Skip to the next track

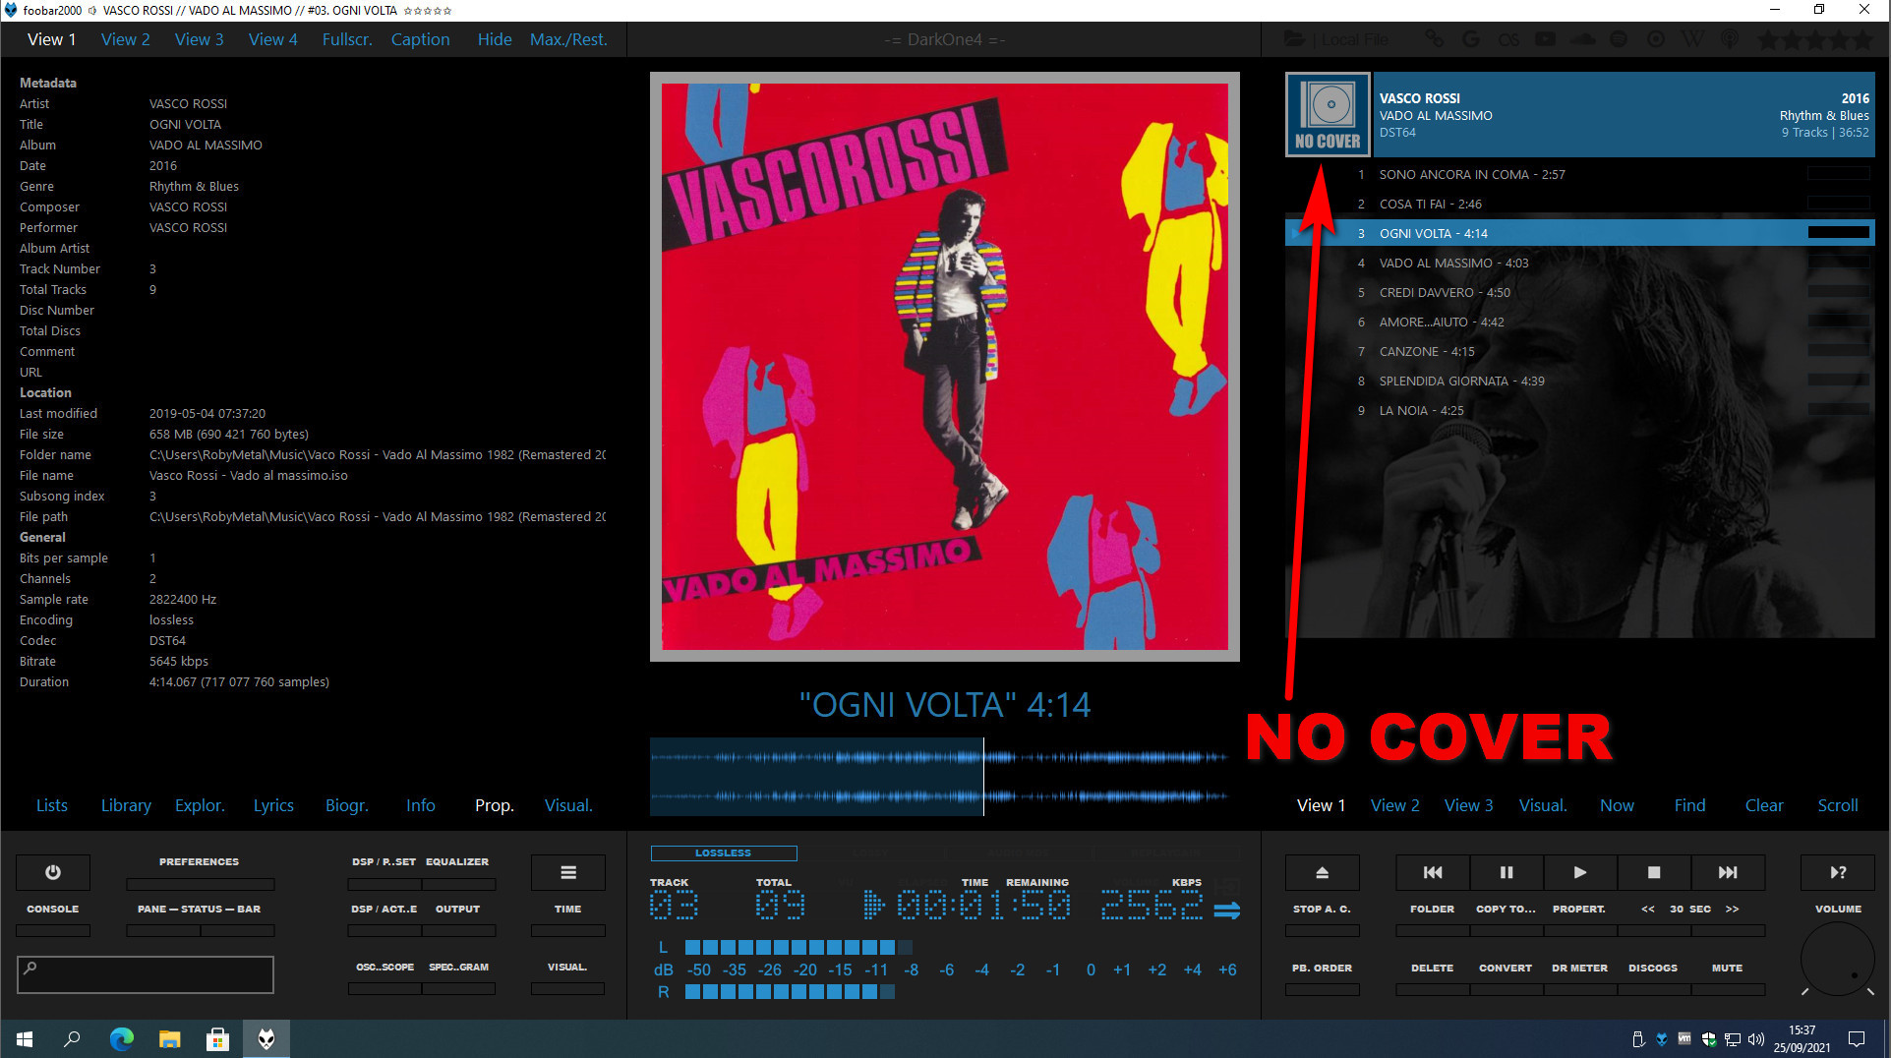click(1728, 872)
